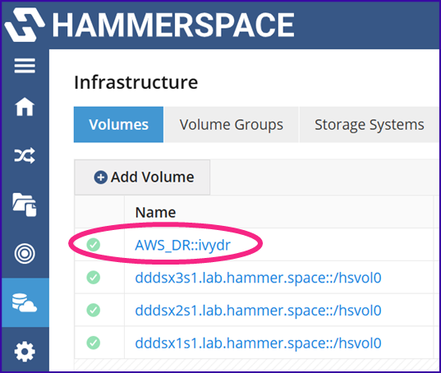Select the database cloud Infrastructure icon
Screen dimensions: 441x373
(25, 302)
